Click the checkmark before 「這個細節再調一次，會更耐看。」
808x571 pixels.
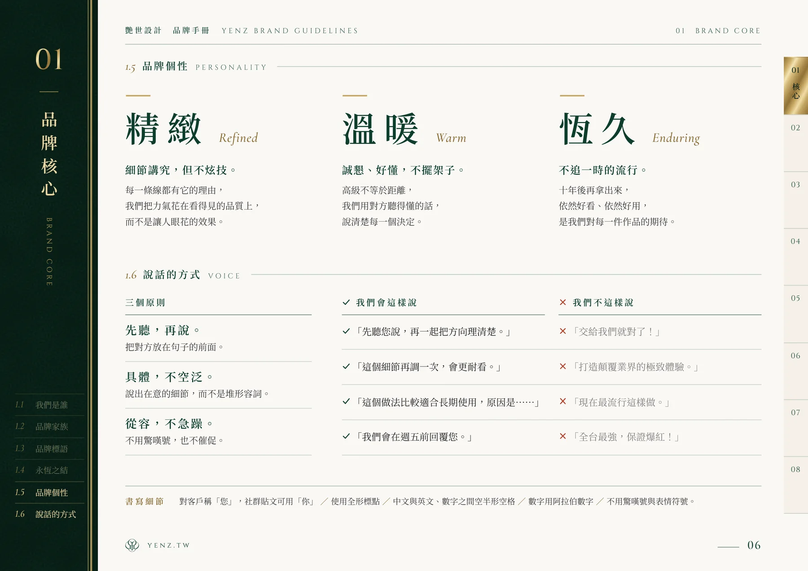346,366
